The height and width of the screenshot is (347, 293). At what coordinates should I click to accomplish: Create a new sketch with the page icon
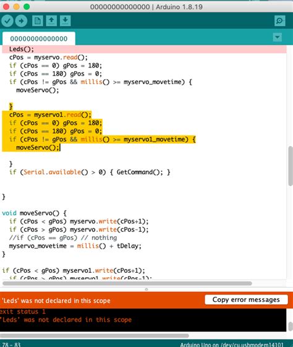38,21
